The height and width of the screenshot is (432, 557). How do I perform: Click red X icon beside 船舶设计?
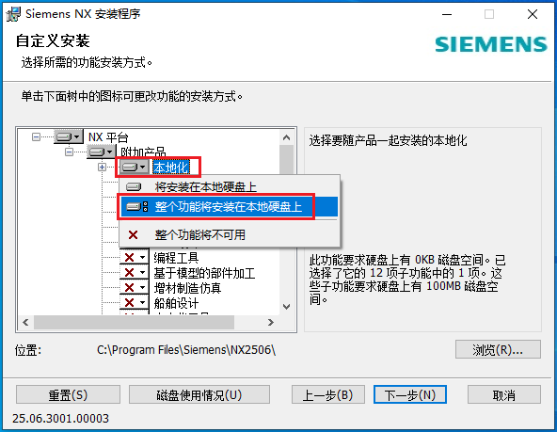(134, 303)
